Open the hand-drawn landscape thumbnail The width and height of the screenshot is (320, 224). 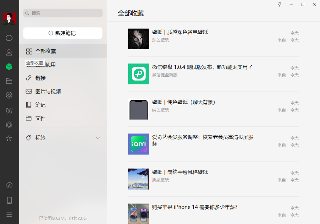coord(139,179)
